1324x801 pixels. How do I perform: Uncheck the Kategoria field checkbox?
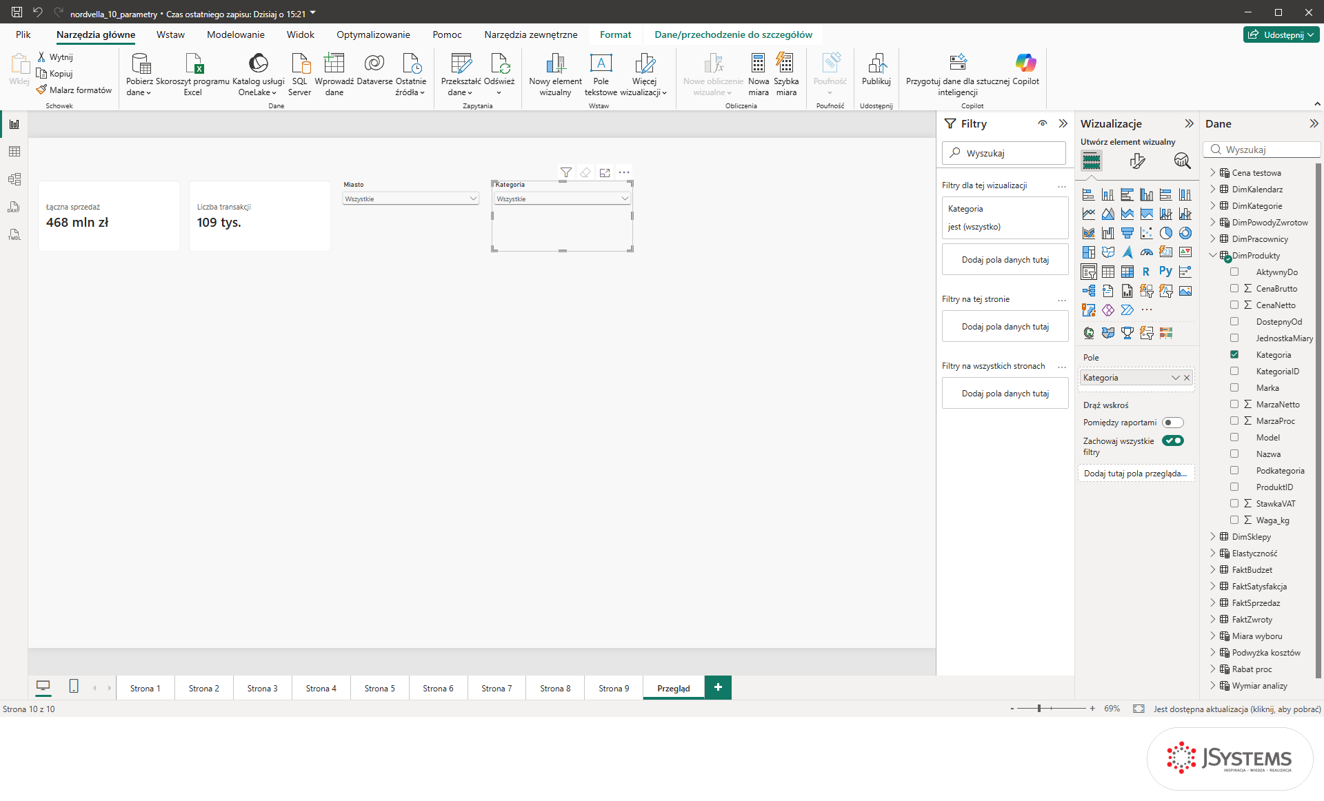pyautogui.click(x=1234, y=355)
